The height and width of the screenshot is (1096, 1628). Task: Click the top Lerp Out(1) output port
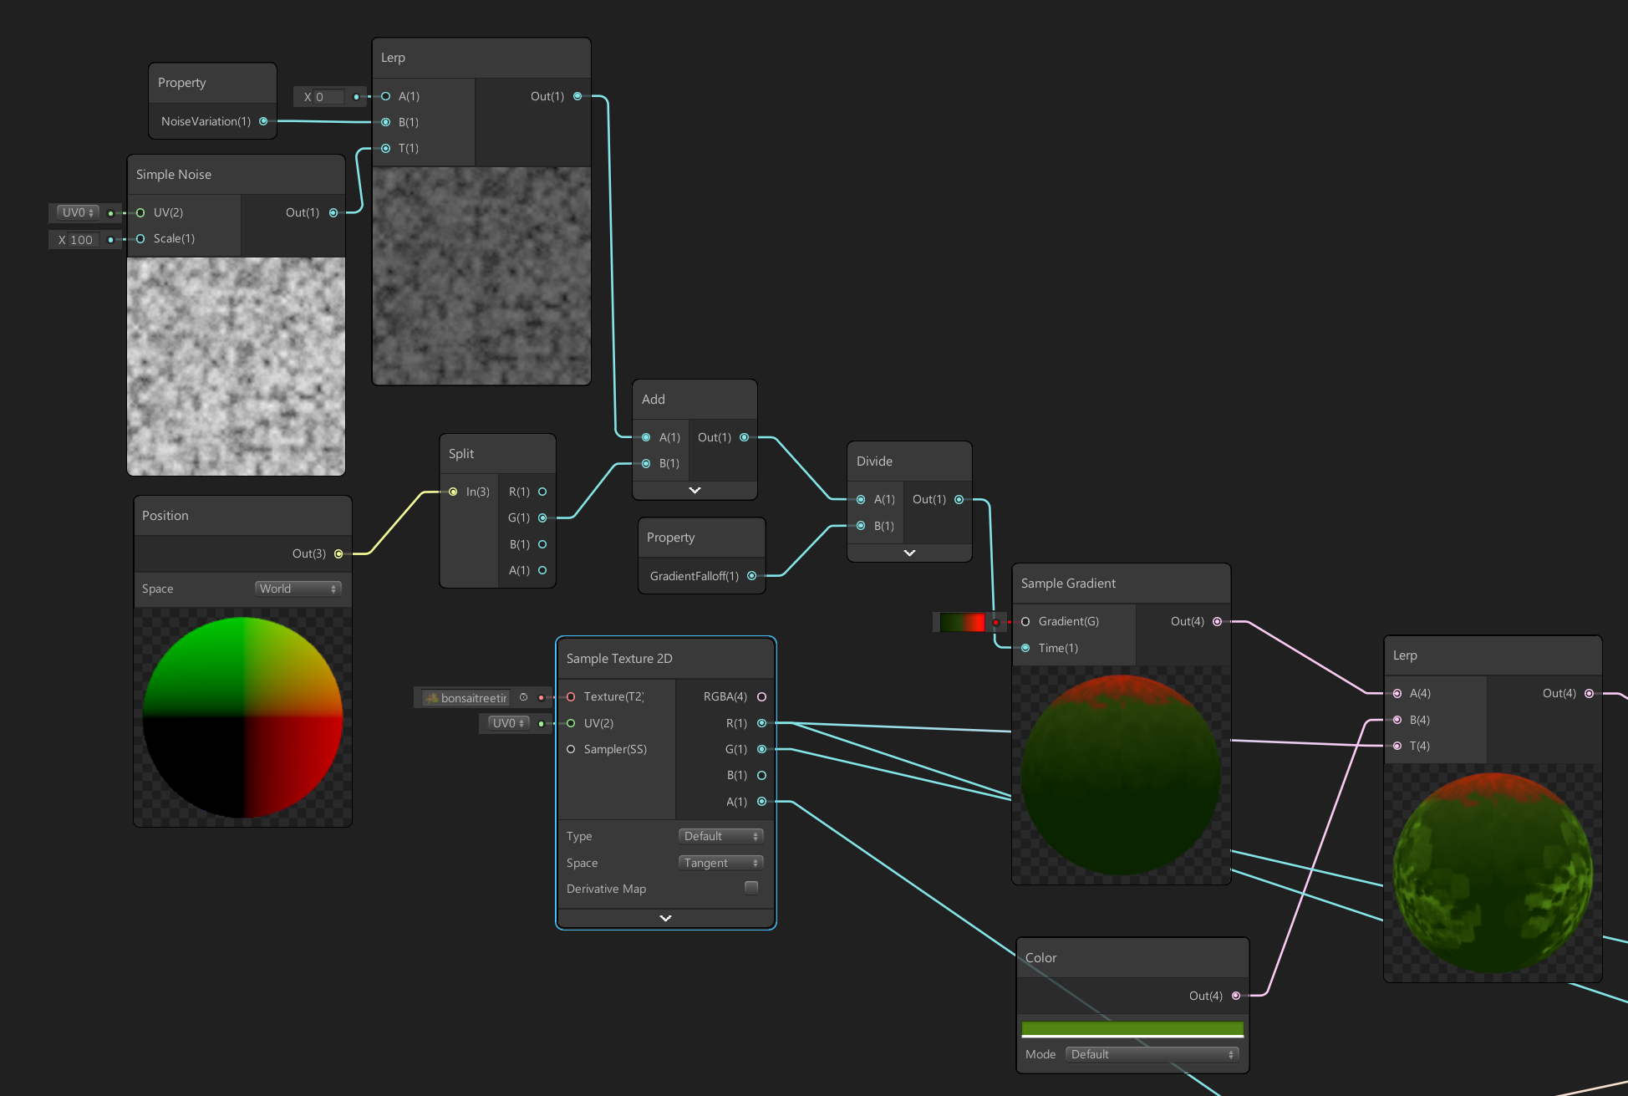click(x=577, y=96)
